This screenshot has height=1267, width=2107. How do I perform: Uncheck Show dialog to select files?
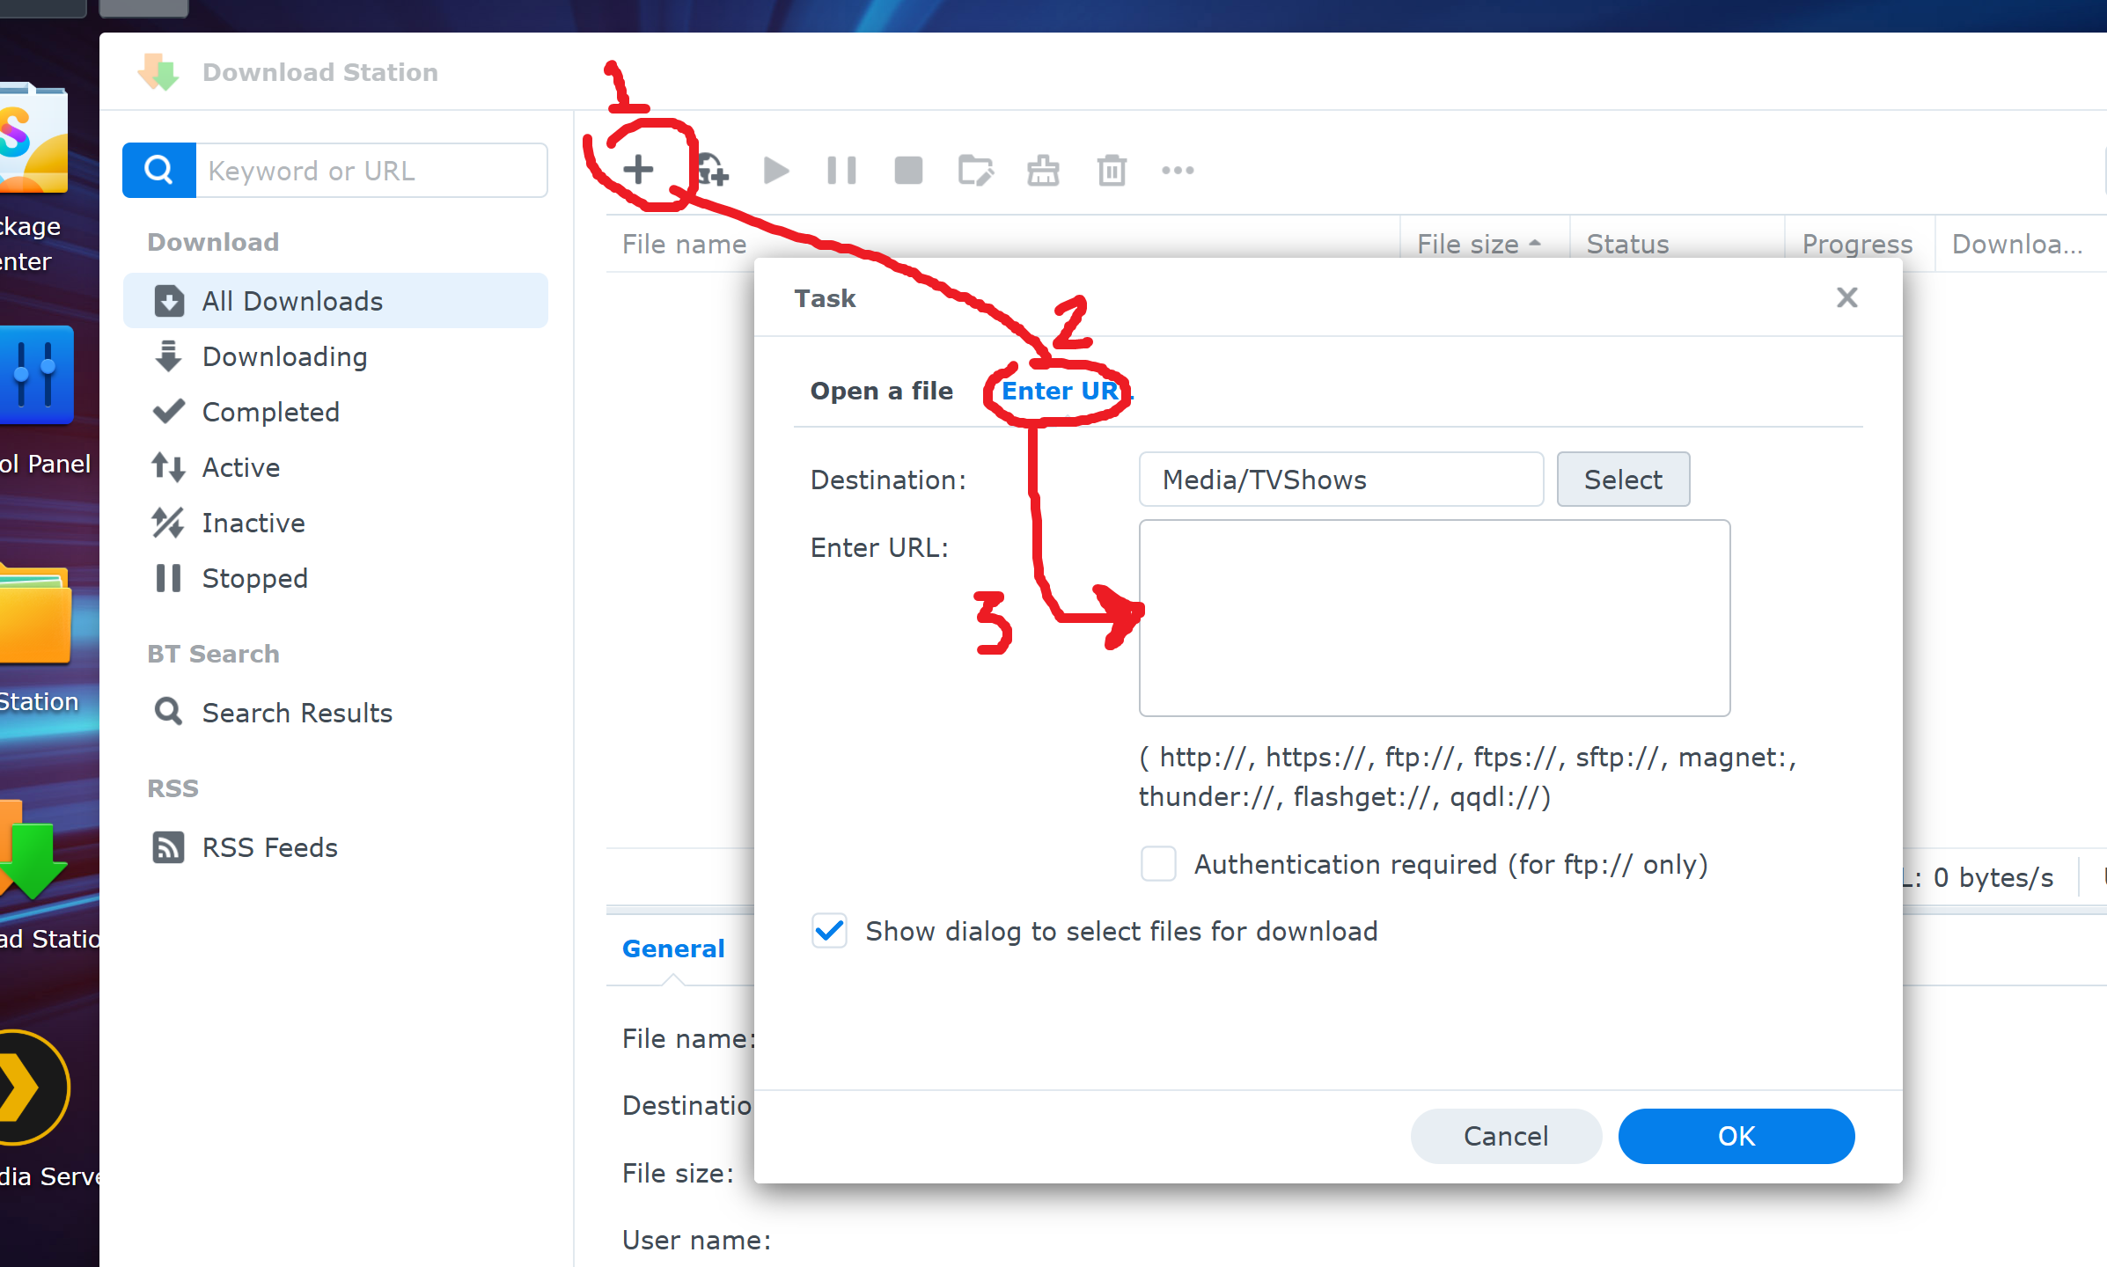pos(829,931)
